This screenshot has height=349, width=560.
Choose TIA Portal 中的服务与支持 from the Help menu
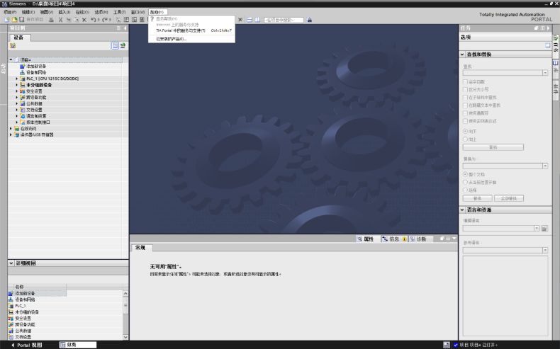pyautogui.click(x=180, y=30)
